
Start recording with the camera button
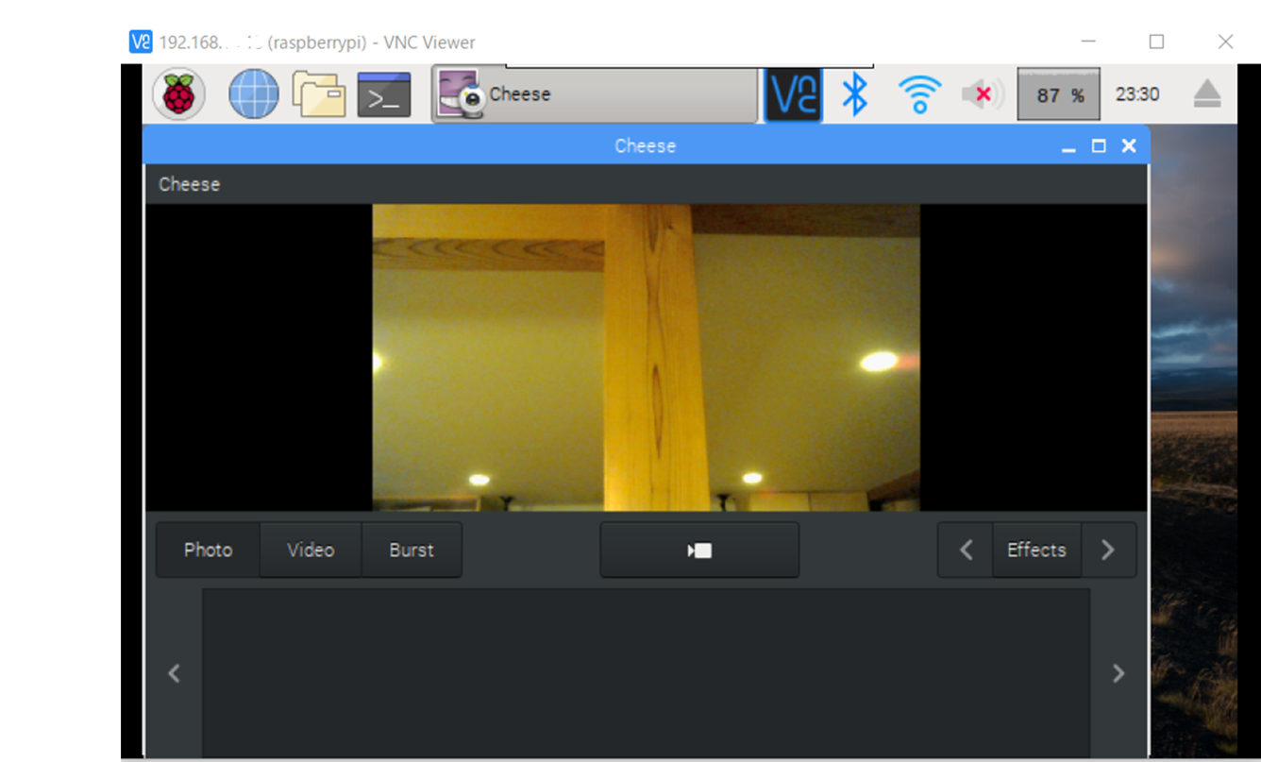pyautogui.click(x=699, y=550)
